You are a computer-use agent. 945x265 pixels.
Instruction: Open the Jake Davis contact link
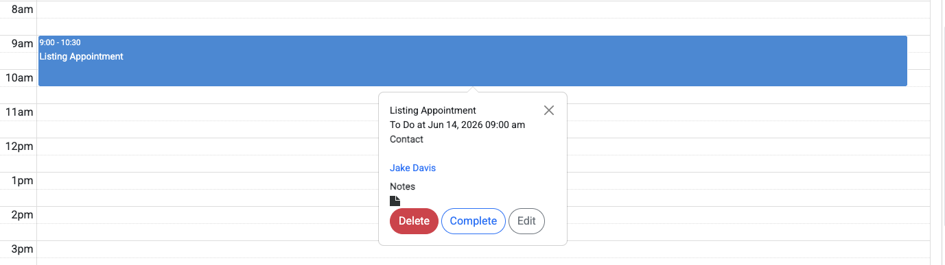coord(412,168)
